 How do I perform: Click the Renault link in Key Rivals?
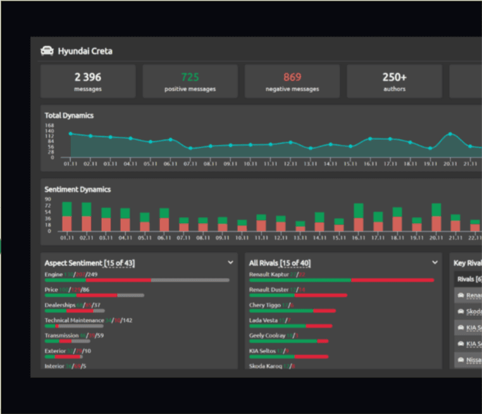pyautogui.click(x=474, y=295)
